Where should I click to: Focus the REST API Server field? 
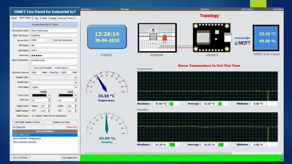[x=54, y=36]
